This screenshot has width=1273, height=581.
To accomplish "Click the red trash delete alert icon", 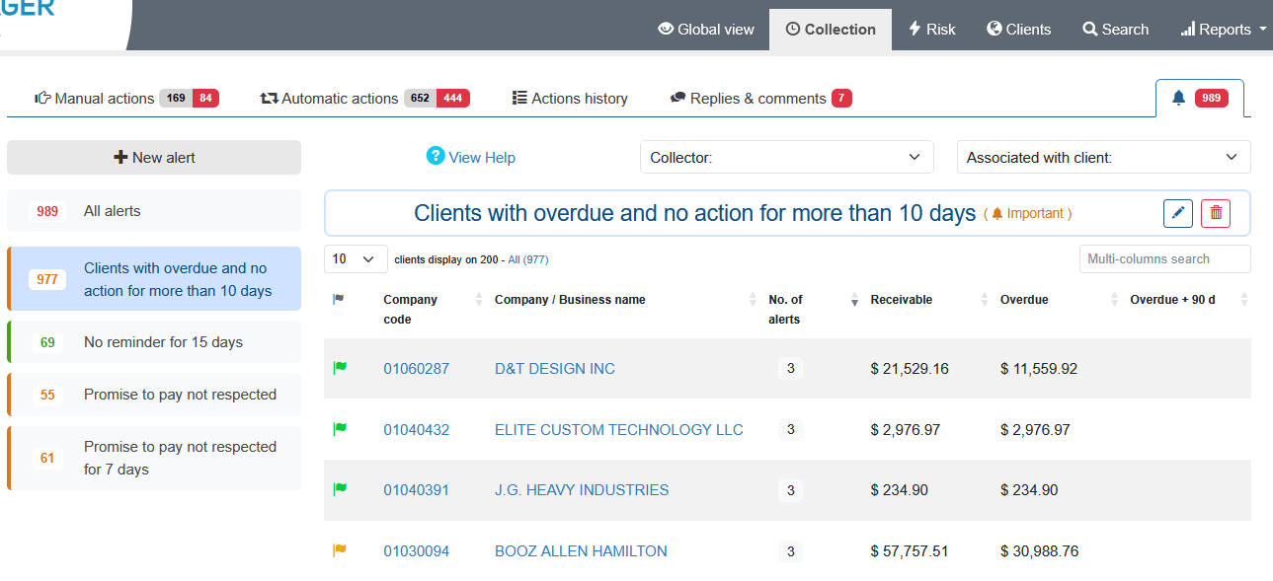I will [1216, 213].
